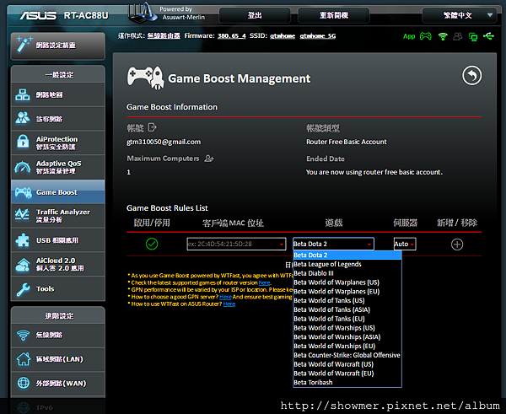506x414 pixels.
Task: Open Tools in the sidebar
Action: [x=57, y=289]
